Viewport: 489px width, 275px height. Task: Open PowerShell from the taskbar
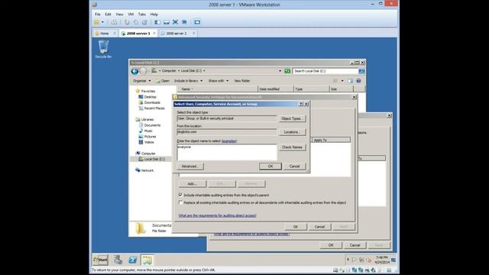(x=133, y=260)
